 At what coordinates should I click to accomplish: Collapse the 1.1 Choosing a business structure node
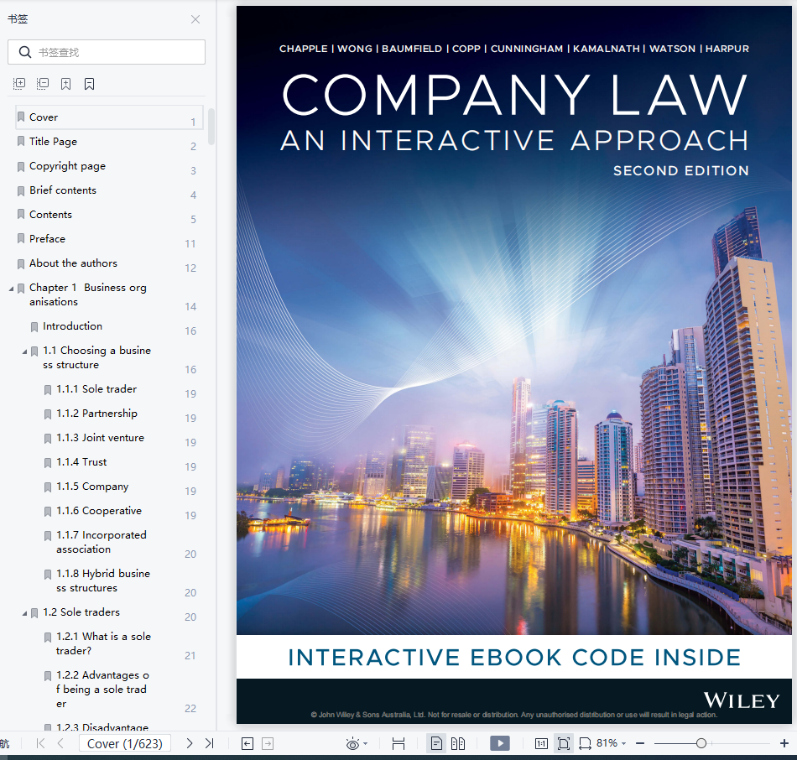[24, 351]
